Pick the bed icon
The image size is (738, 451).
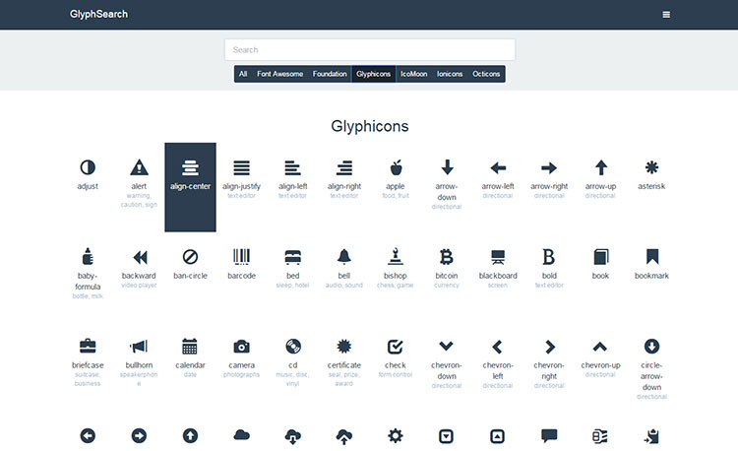293,257
